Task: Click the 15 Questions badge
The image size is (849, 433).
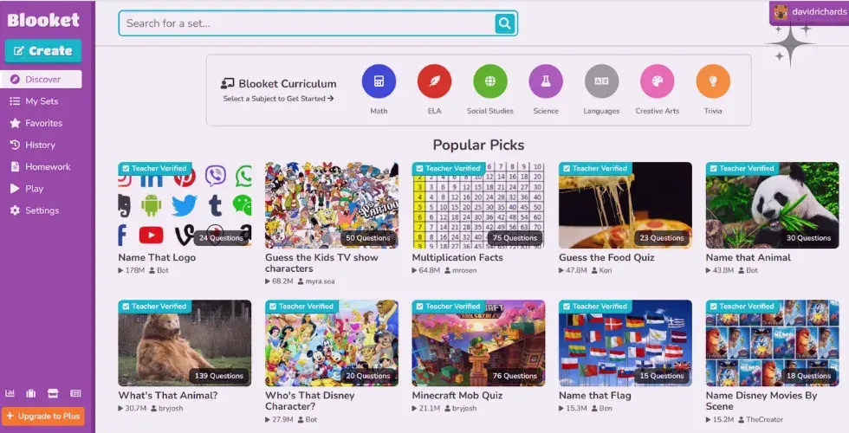Action: 662,376
